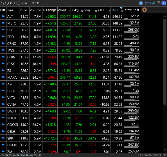Click the flag icon next to COIN
Screen dimensions: 167x157
3,57
